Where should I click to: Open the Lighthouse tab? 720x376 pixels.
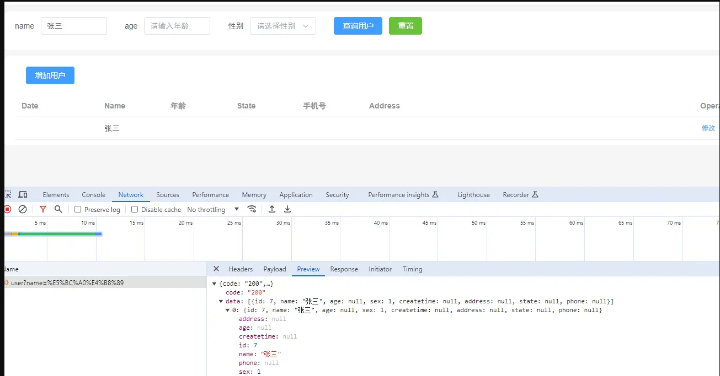click(473, 194)
